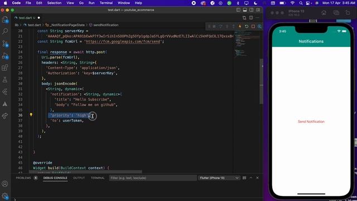Open Spotlight search in menu bar
The image size is (357, 201).
point(301,3)
